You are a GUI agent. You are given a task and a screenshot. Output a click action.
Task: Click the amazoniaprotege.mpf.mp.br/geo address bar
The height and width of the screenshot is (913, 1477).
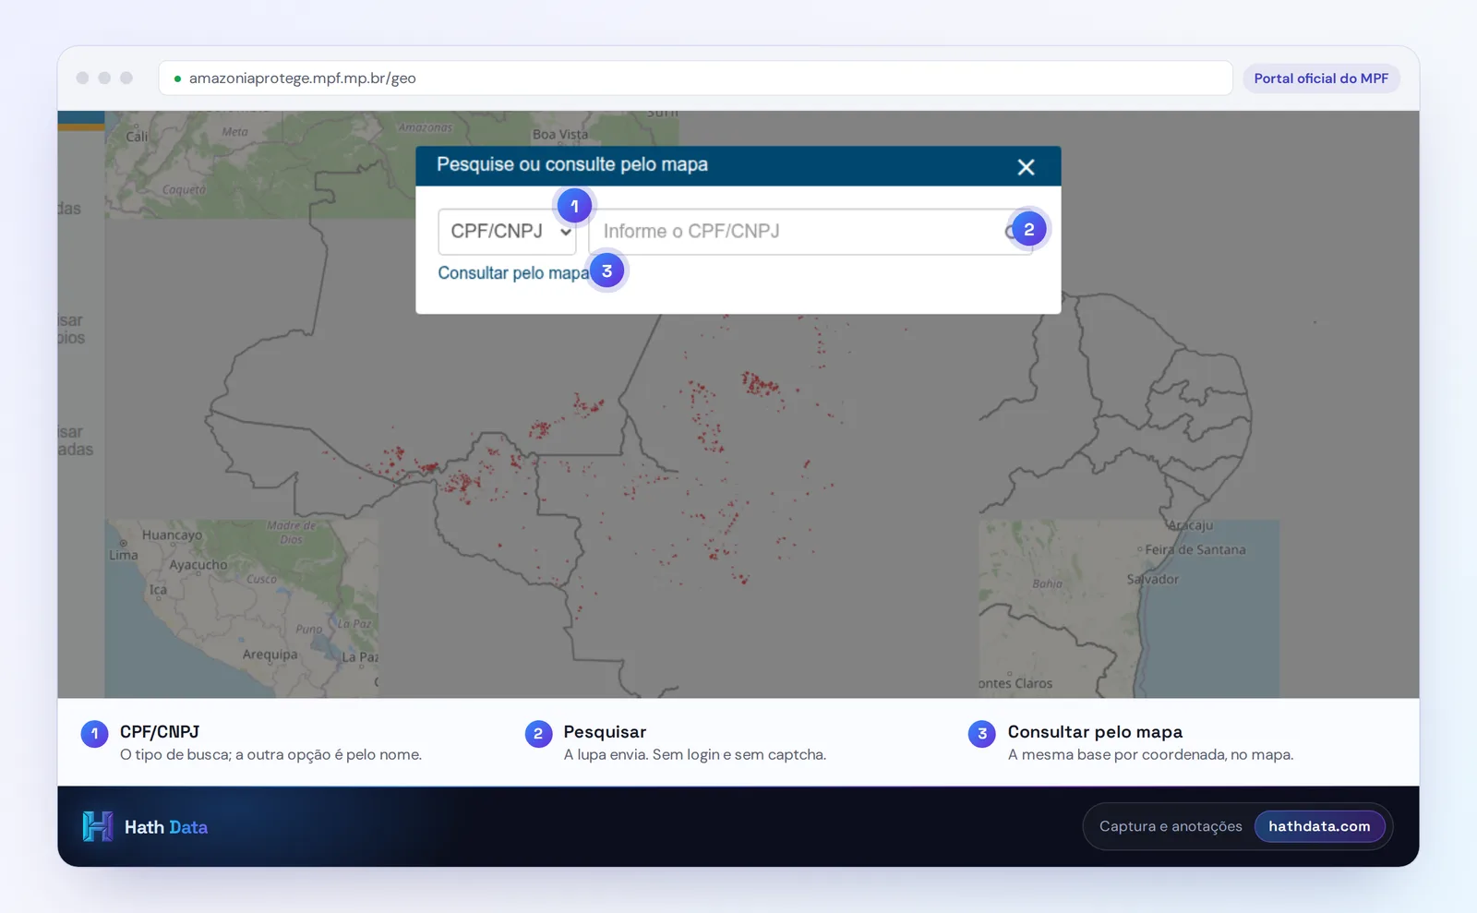tap(696, 78)
